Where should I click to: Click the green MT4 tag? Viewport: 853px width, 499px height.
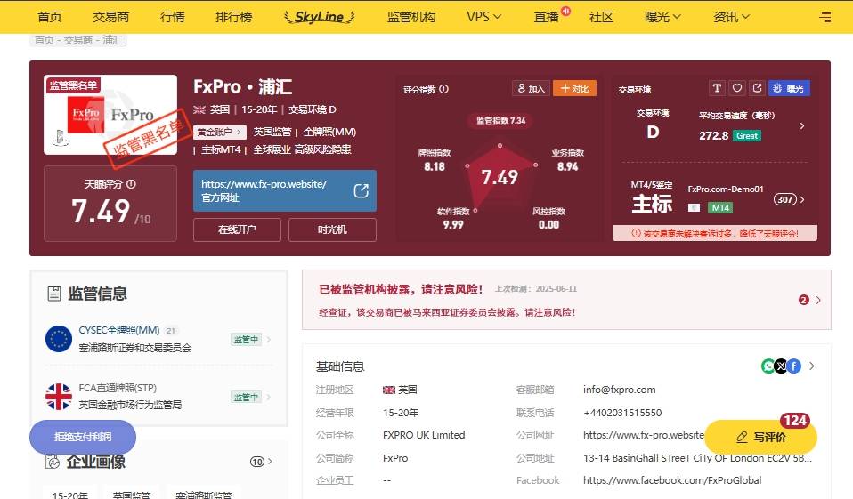pyautogui.click(x=720, y=207)
